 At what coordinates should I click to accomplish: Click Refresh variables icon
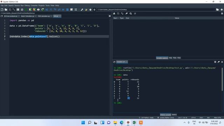pos(135,14)
